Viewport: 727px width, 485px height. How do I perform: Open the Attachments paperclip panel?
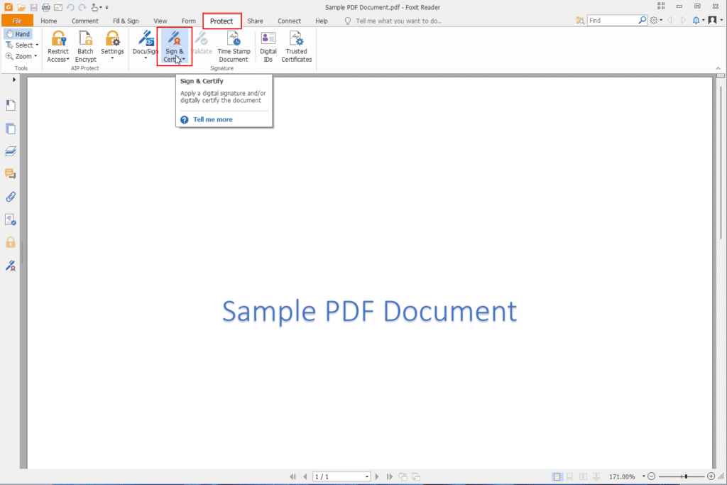(x=11, y=197)
